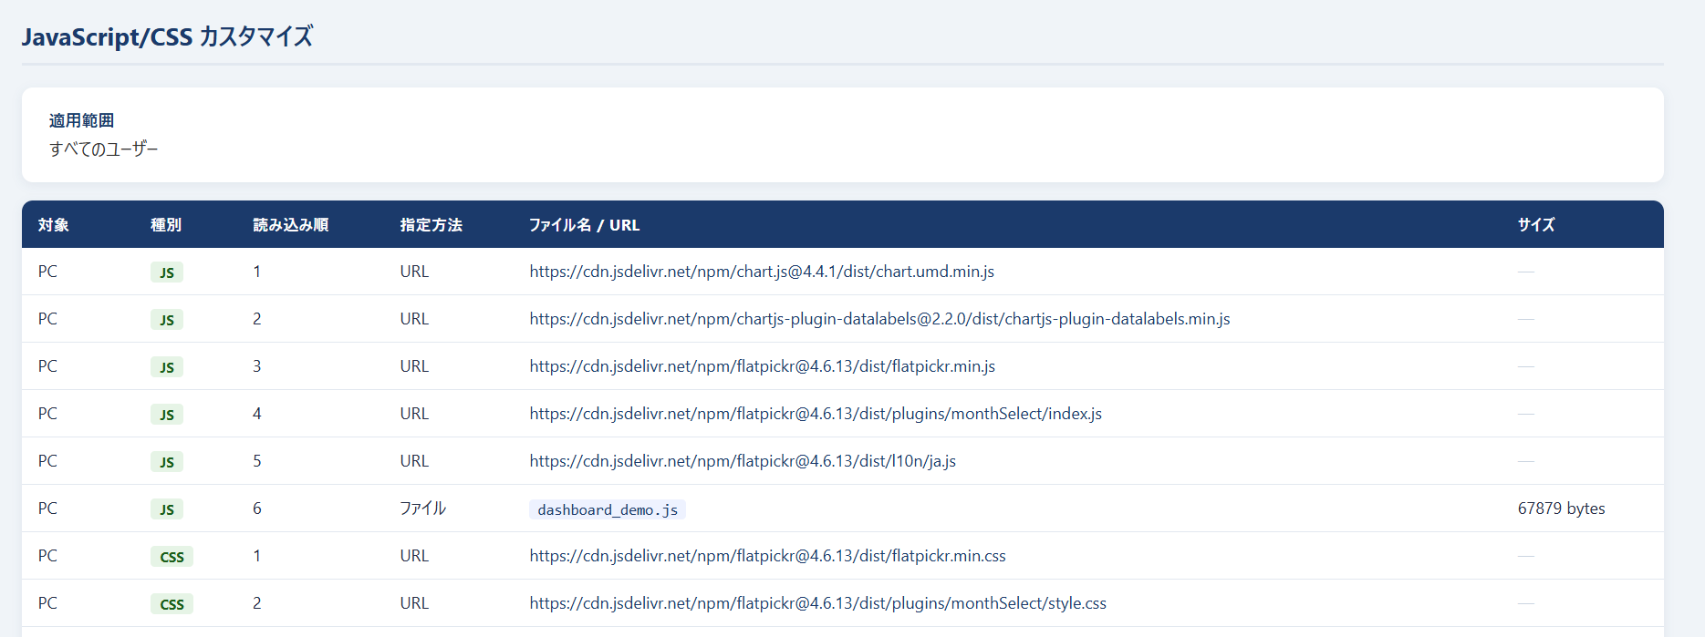The width and height of the screenshot is (1705, 637).
Task: Open the flatpickr.min.js CDN URL
Action: (x=763, y=366)
